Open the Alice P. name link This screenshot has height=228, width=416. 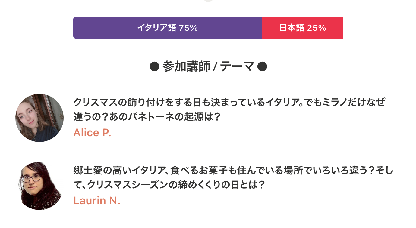(x=92, y=133)
